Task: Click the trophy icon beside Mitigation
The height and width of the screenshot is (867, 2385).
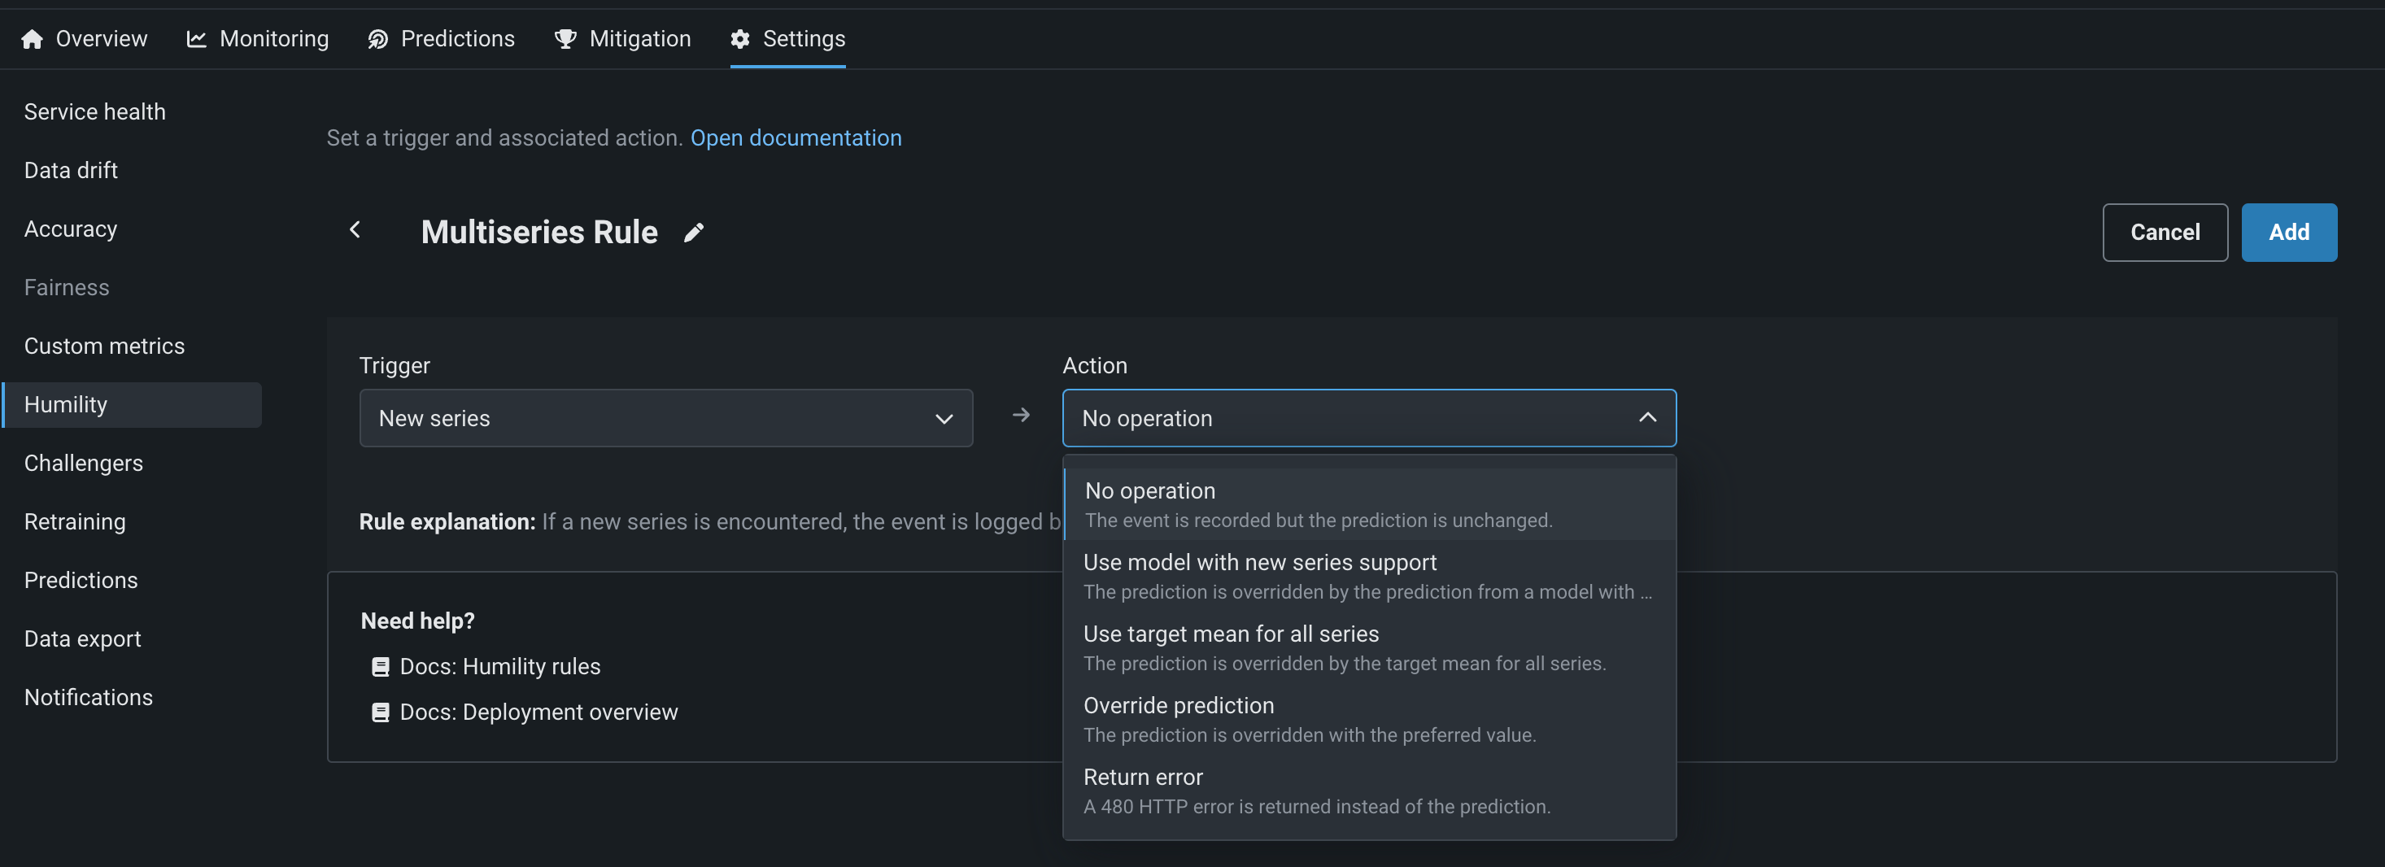Action: coord(565,39)
